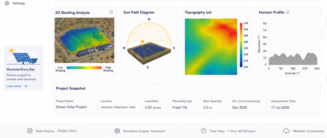The width and height of the screenshot is (327, 138).
Task: Click 'Desert Solar Project' project name value
Action: 71,107
